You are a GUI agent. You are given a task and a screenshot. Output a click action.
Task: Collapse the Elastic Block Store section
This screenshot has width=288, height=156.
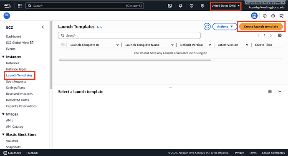point(3,135)
